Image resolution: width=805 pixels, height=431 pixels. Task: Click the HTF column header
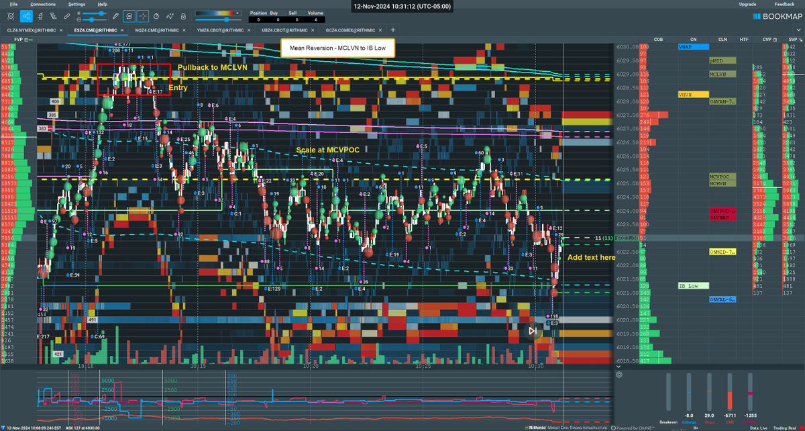point(743,40)
